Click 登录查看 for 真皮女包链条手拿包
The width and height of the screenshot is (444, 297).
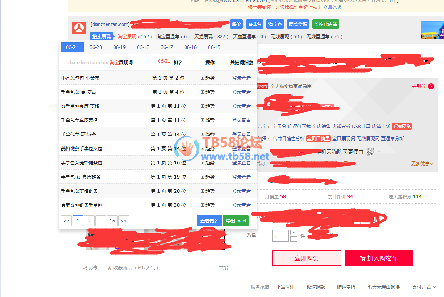tap(242, 205)
